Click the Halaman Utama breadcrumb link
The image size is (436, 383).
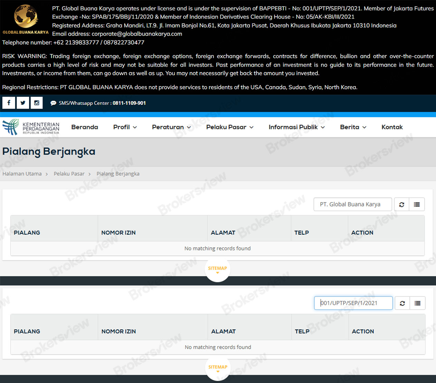tap(22, 174)
